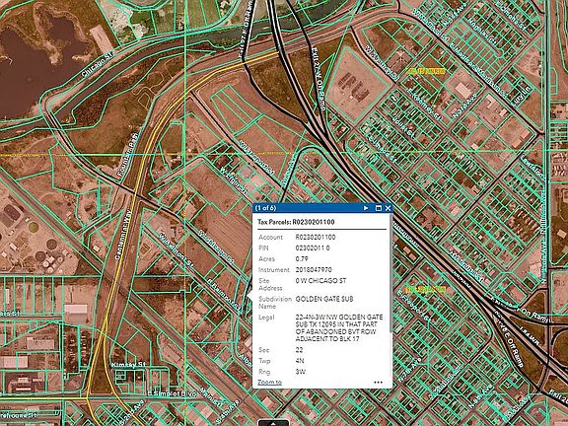Click the 0 W CHICAGO ST address value
The width and height of the screenshot is (568, 426).
click(320, 281)
